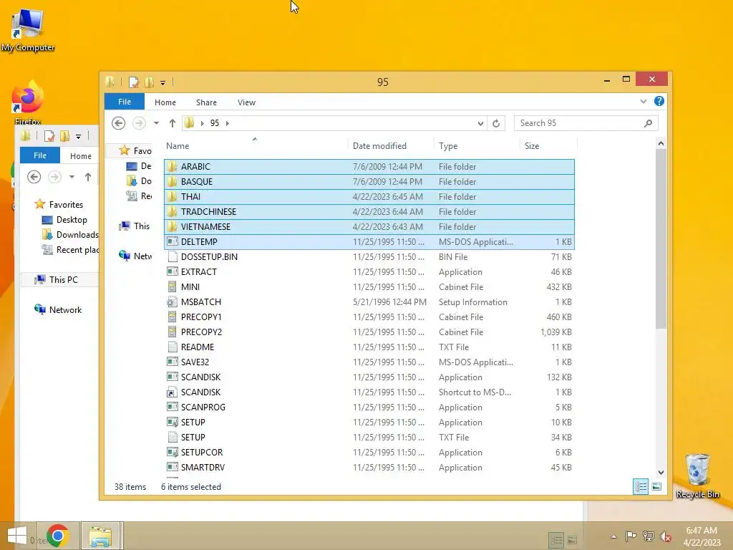Click the vertical scrollbar thumb in file list
This screenshot has width=733, height=550.
tap(661, 238)
